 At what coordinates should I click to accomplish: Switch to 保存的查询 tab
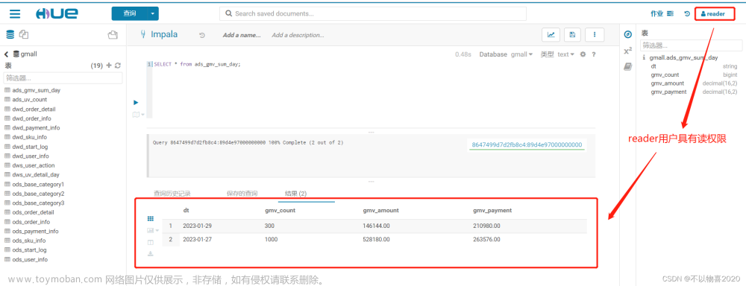click(242, 194)
